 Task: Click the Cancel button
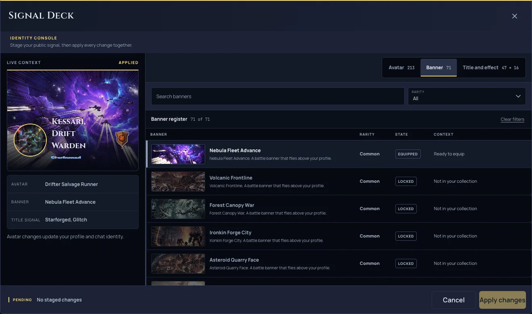point(453,300)
